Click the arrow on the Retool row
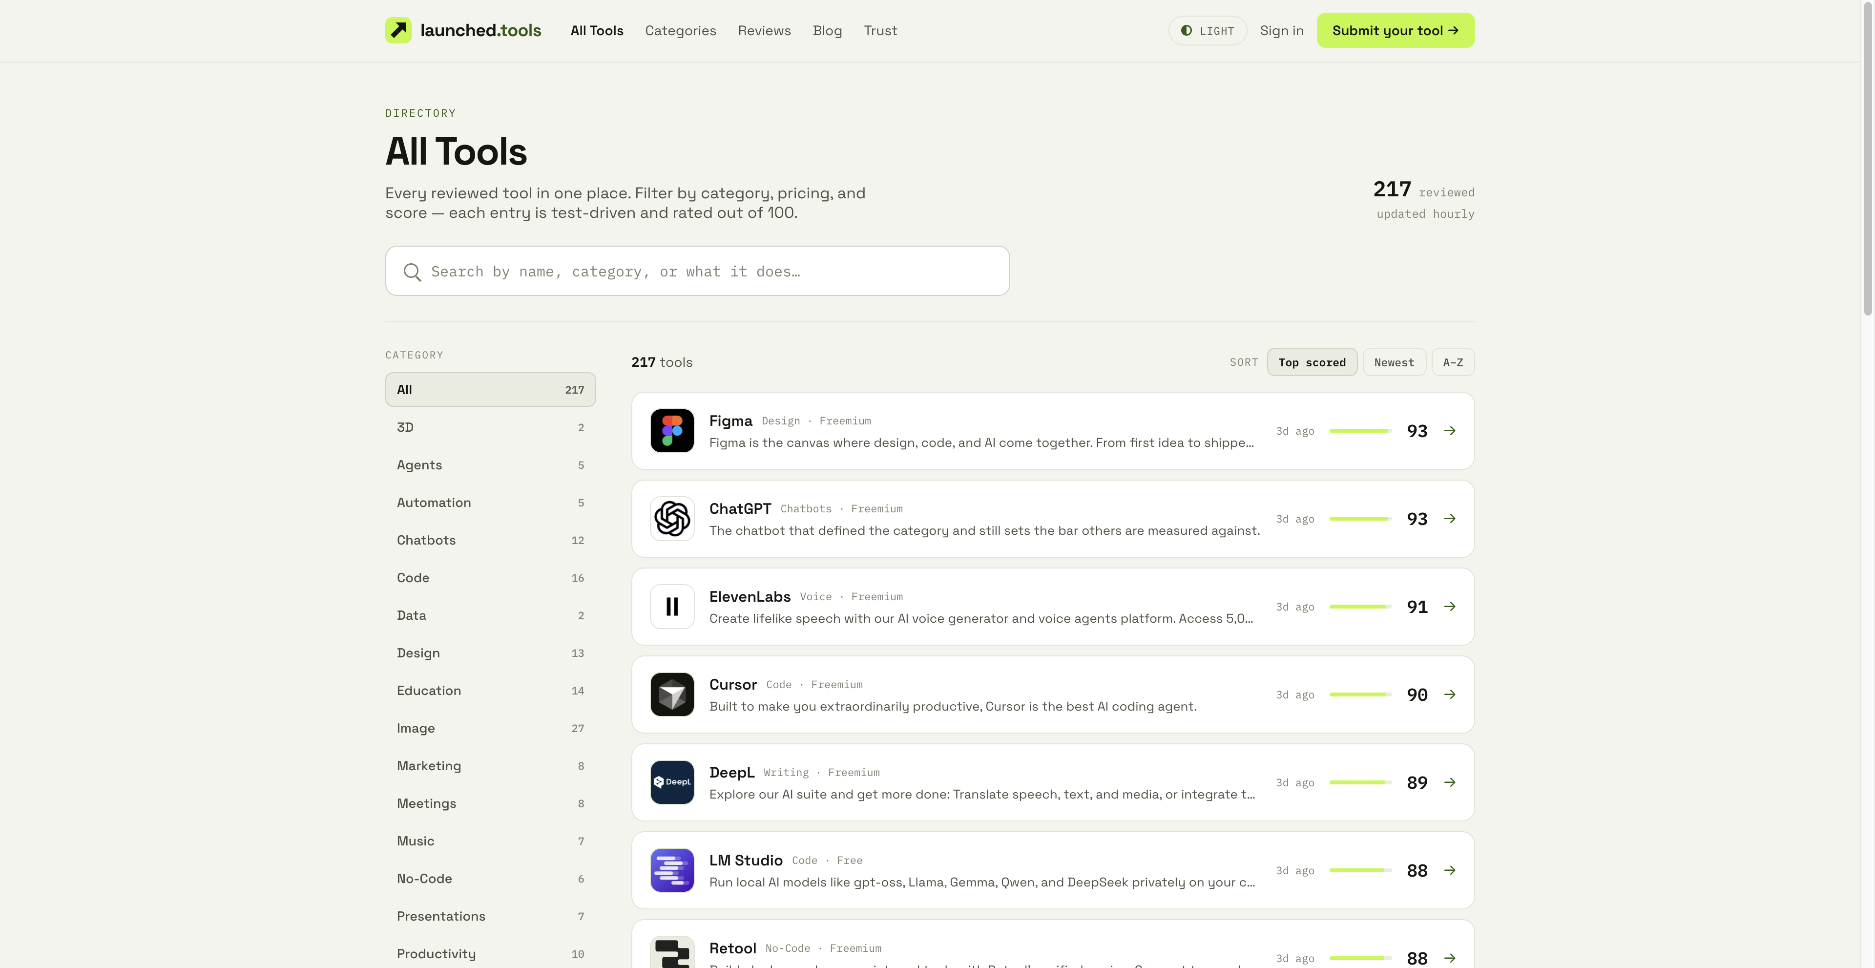The height and width of the screenshot is (968, 1875). coord(1450,959)
